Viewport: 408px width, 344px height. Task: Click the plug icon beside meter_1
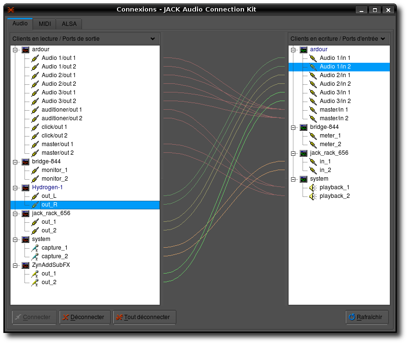313,136
